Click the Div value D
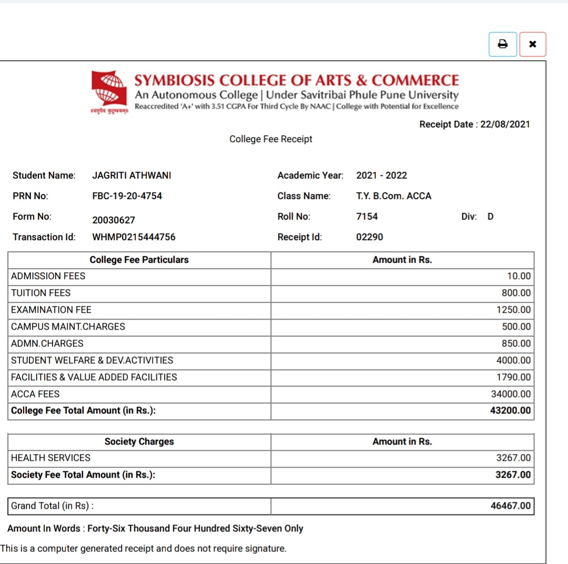This screenshot has width=568, height=564. coord(490,216)
